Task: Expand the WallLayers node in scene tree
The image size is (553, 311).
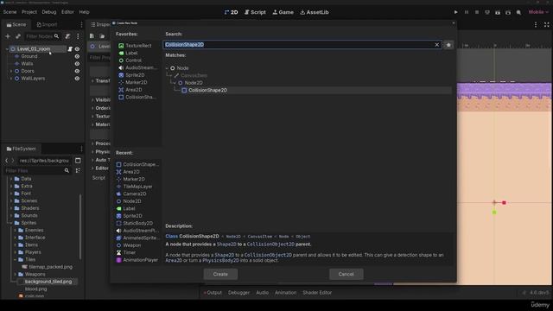Action: [11, 79]
